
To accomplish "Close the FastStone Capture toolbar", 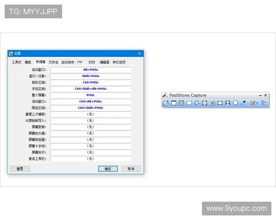I will pos(265,95).
